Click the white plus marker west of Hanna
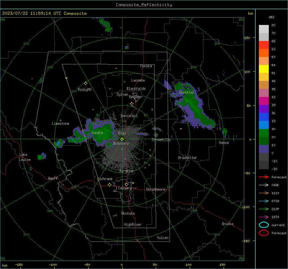This screenshot has height=269, width=288. 181,129
